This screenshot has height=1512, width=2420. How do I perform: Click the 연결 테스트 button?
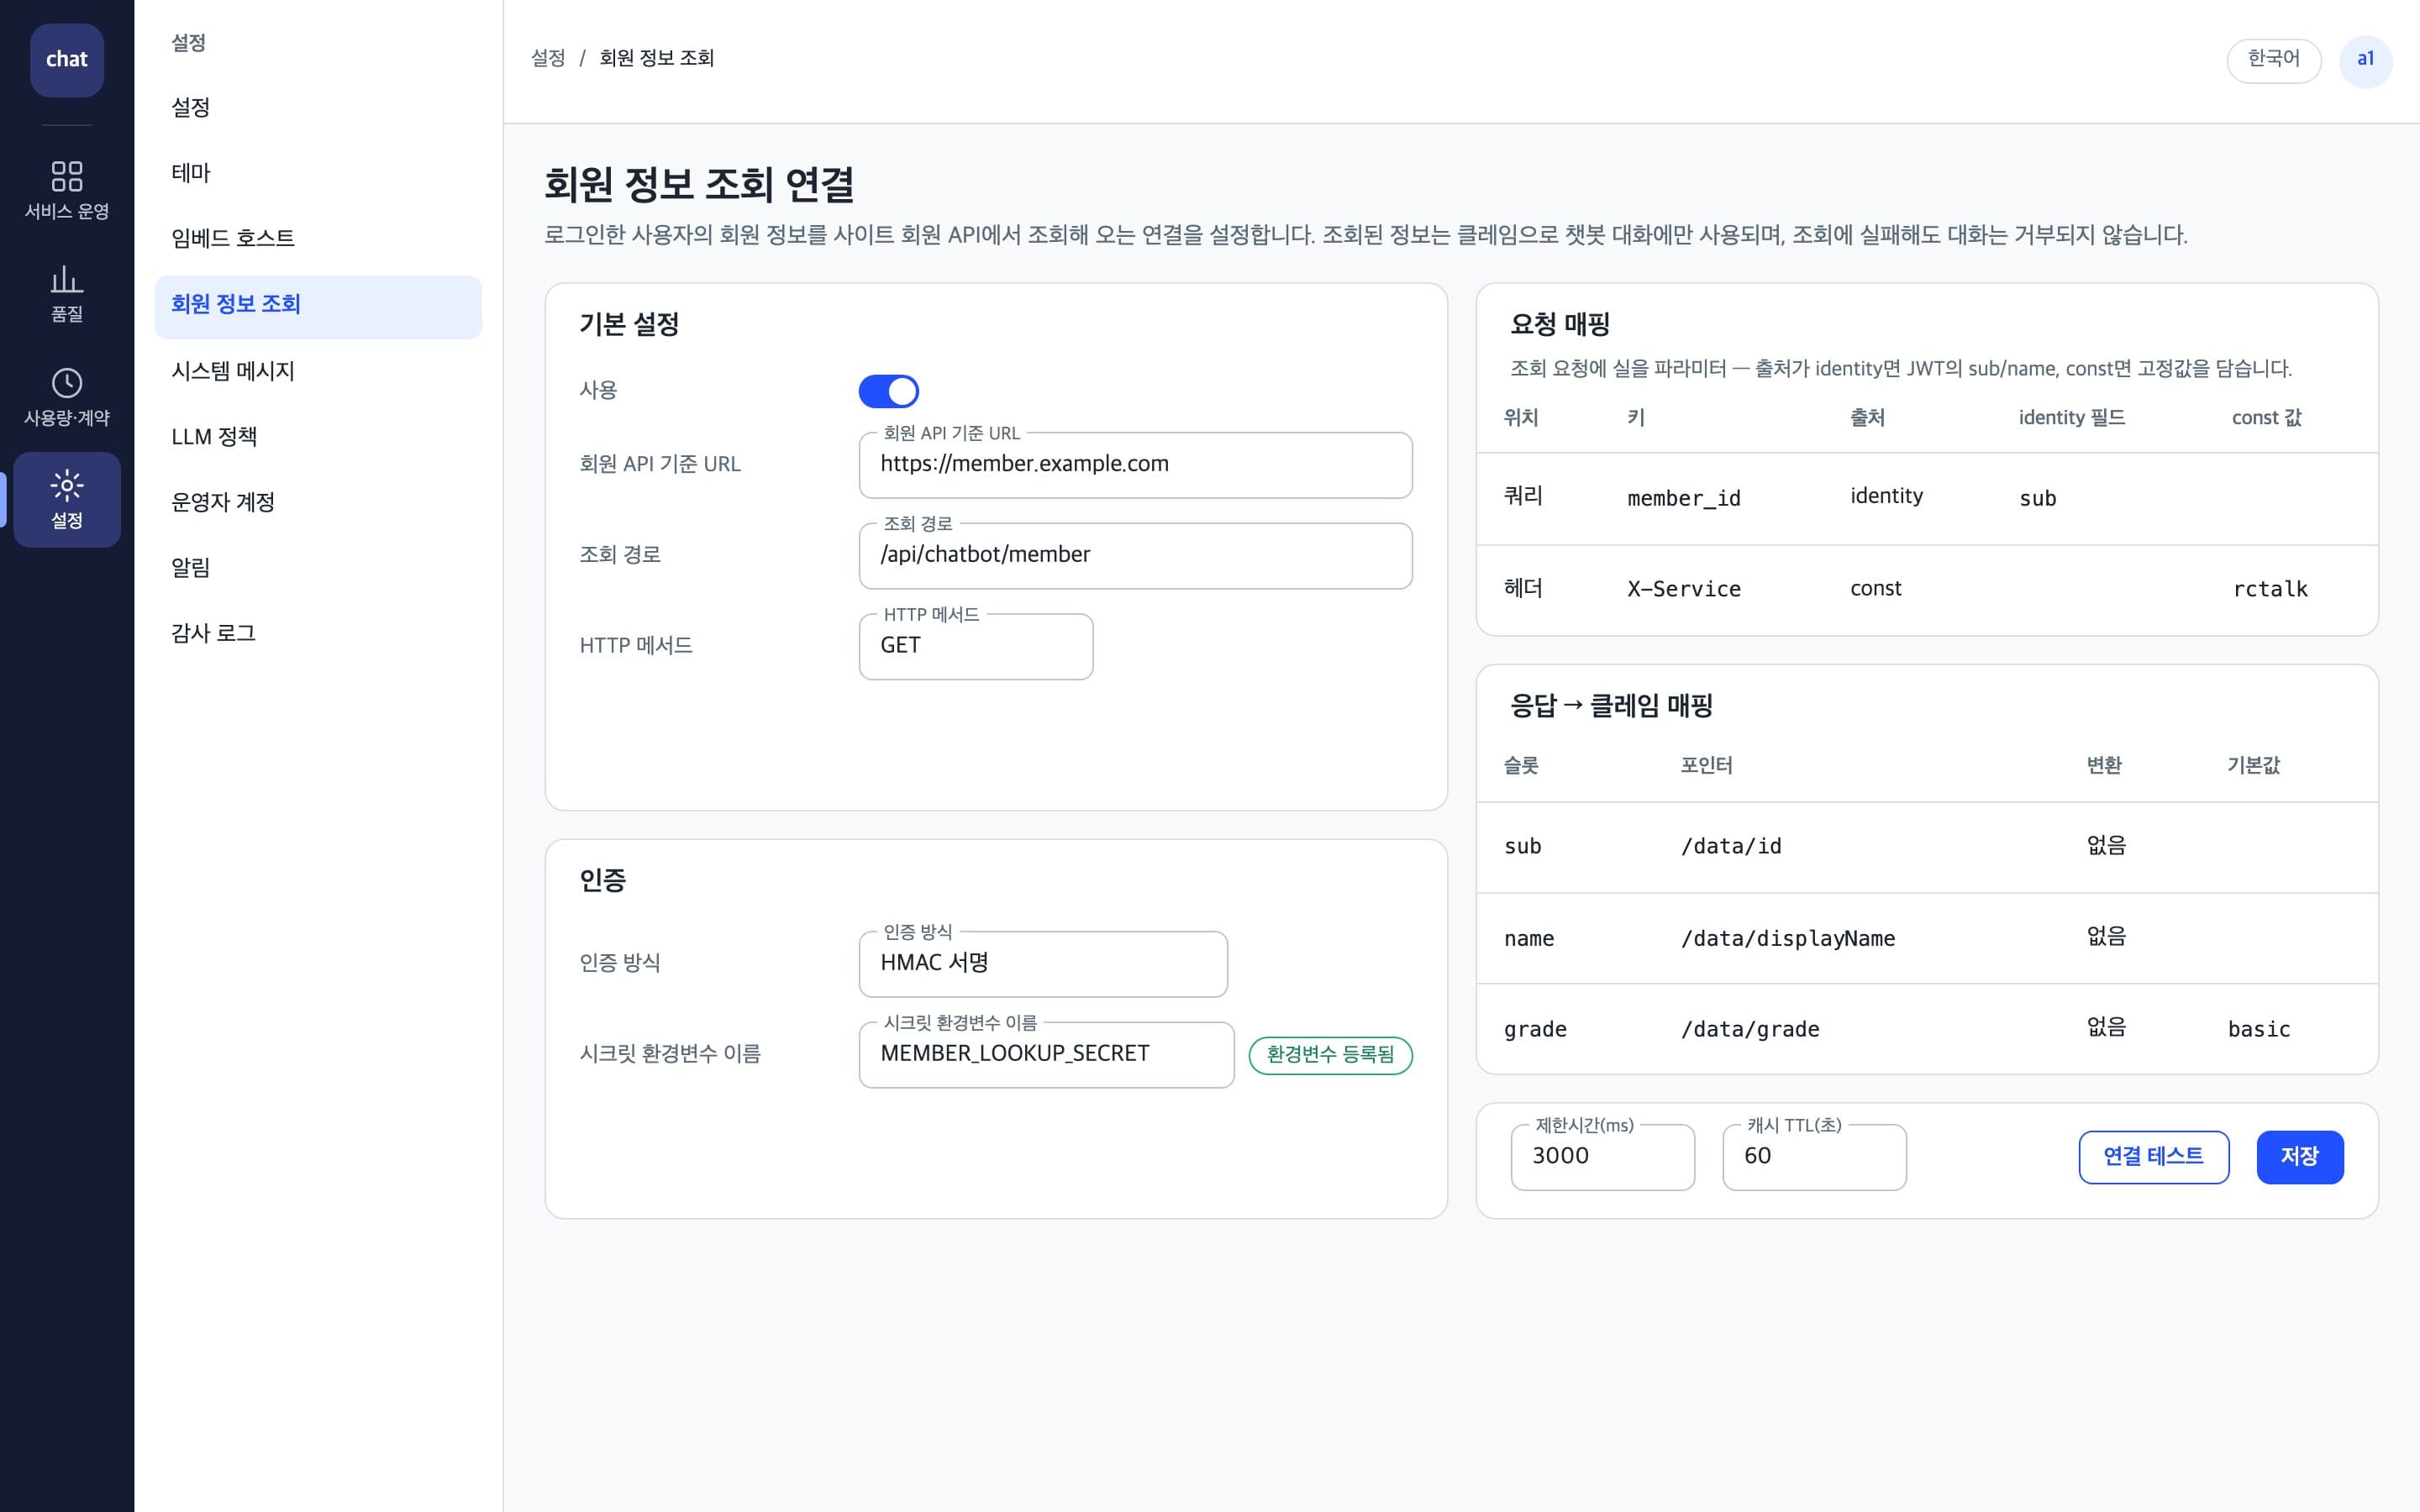2153,1157
